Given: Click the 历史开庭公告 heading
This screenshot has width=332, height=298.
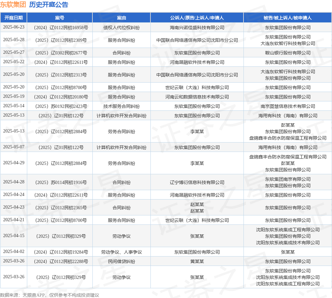Looking at the screenshot, I should click(x=49, y=5).
